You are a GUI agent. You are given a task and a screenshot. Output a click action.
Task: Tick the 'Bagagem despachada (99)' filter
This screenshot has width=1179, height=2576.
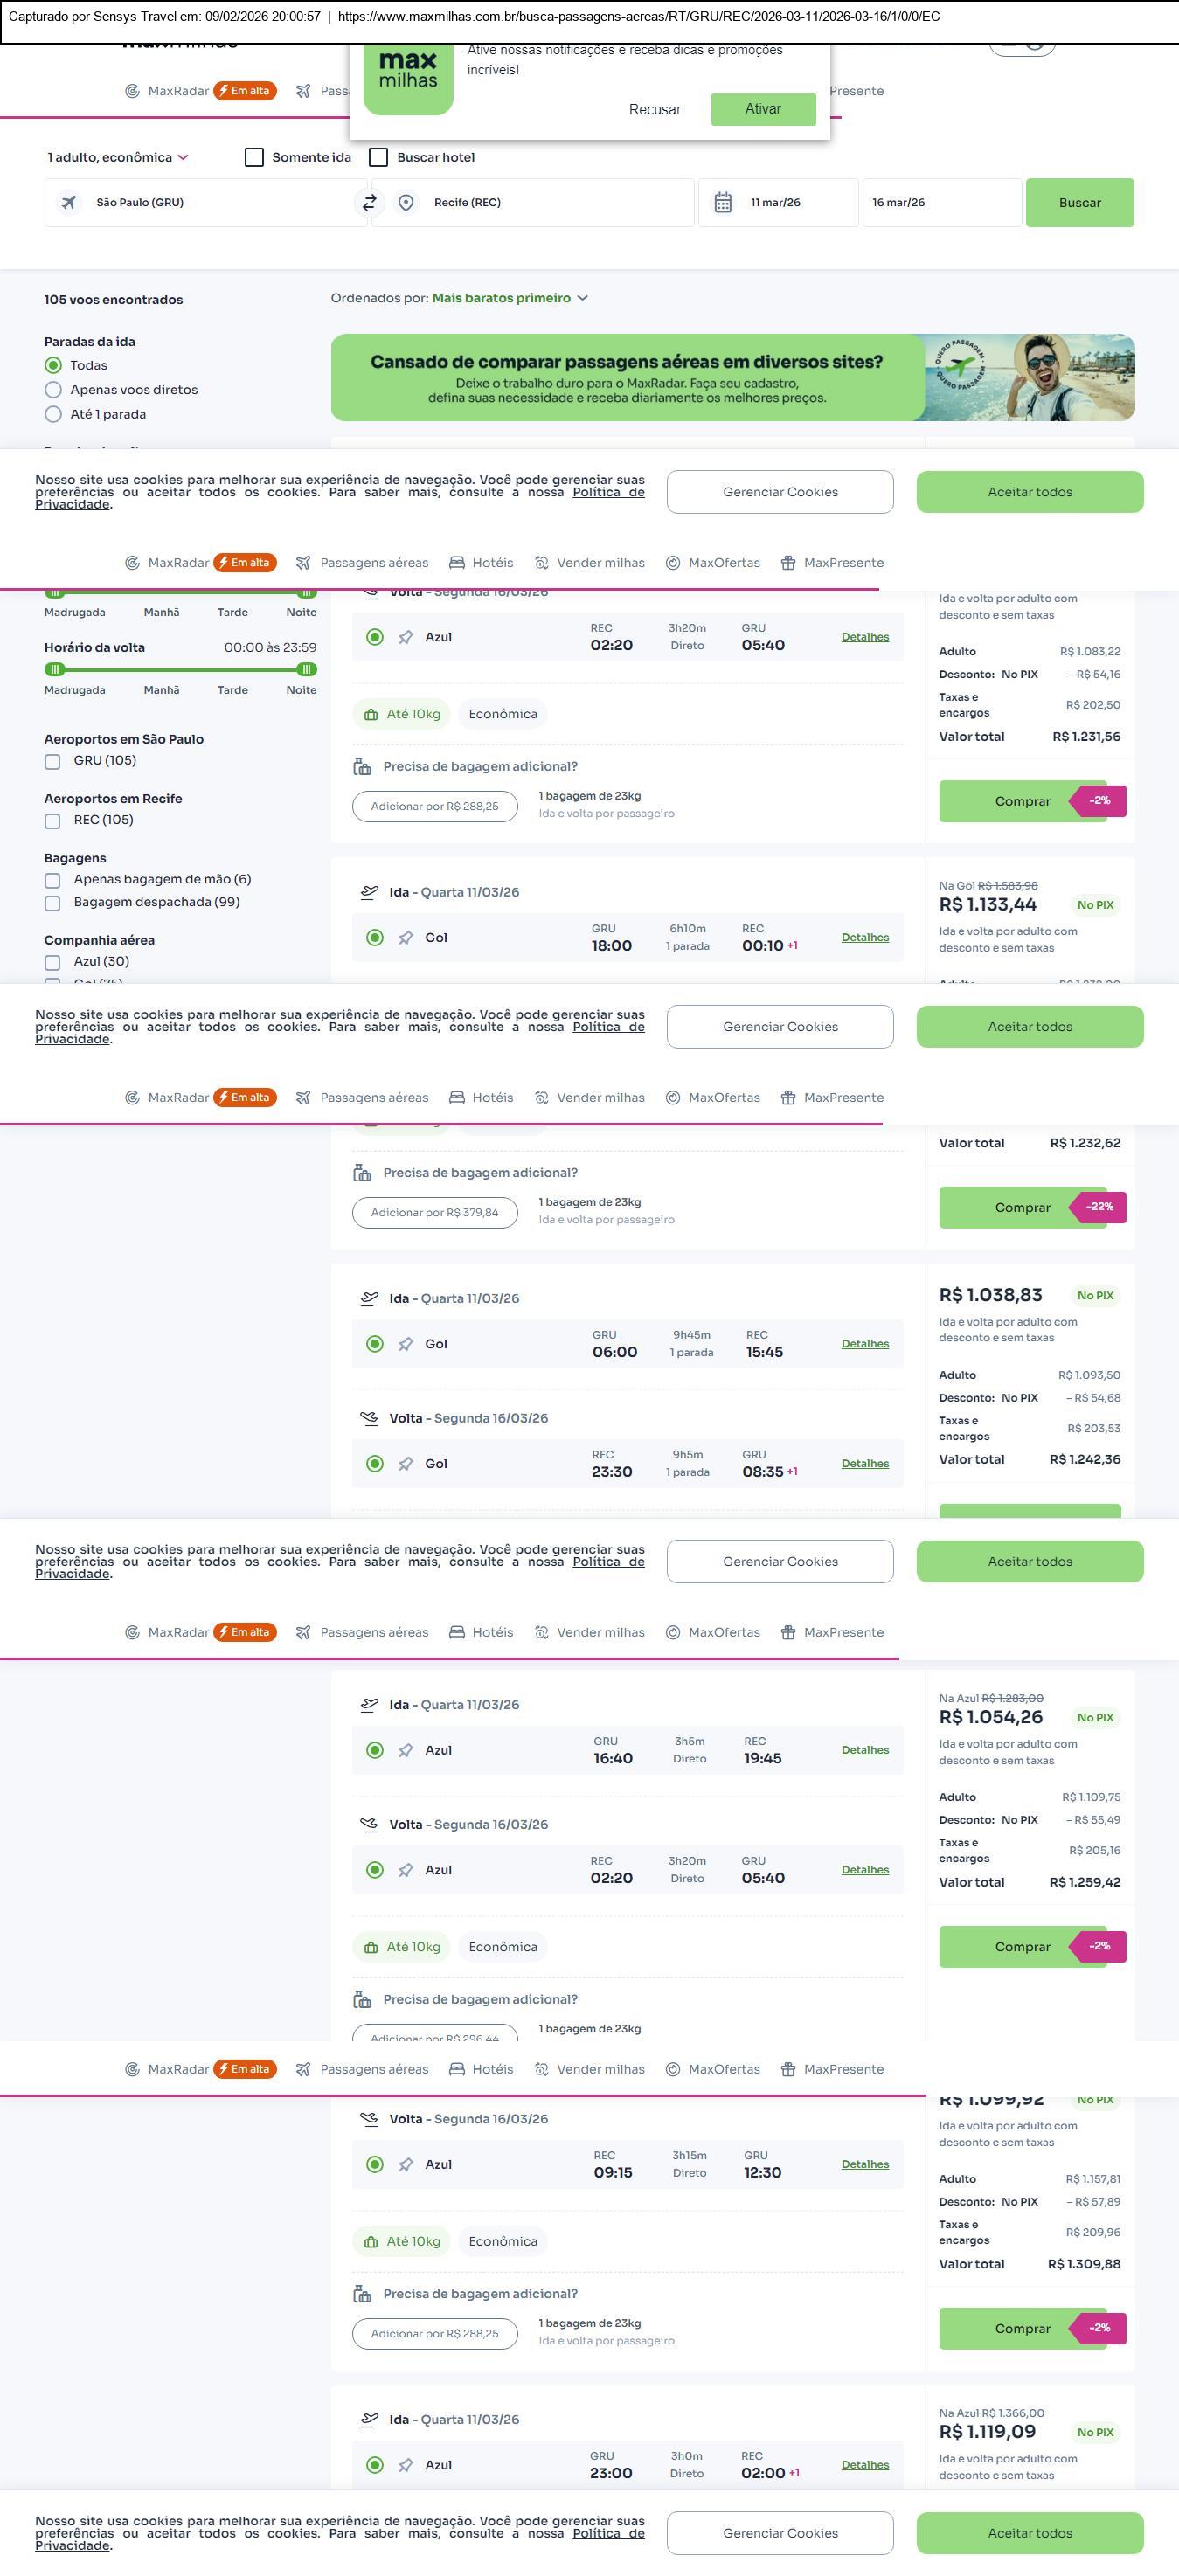coord(53,903)
